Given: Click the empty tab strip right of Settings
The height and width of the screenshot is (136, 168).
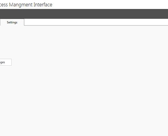Looking at the screenshot, I should pos(96,22).
